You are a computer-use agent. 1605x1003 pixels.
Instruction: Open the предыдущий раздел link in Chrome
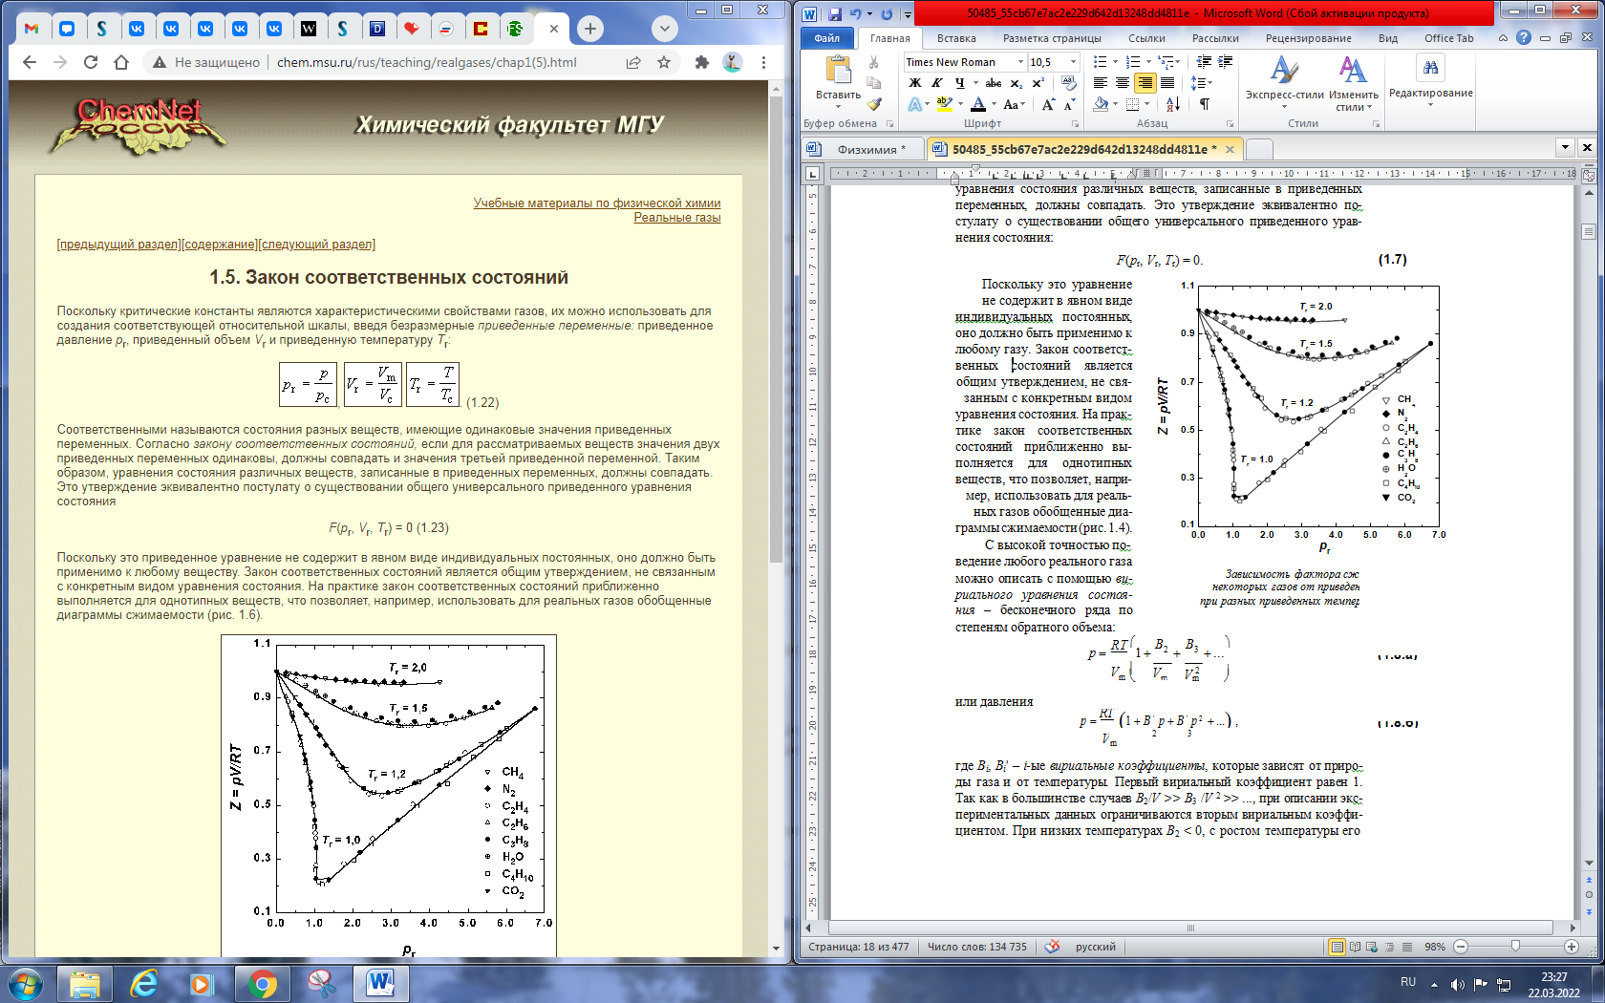[x=120, y=245]
